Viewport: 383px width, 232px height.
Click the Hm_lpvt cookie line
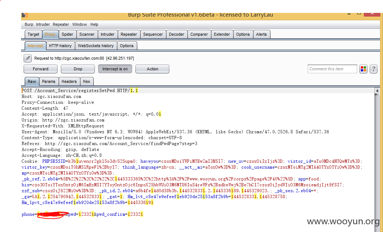pyautogui.click(x=87, y=203)
